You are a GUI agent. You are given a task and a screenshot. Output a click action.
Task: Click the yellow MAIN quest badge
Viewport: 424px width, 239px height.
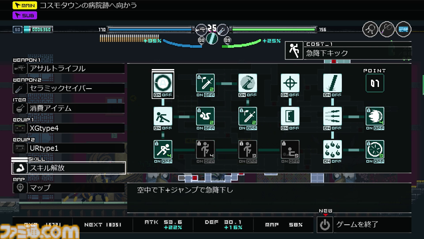[x=25, y=5]
